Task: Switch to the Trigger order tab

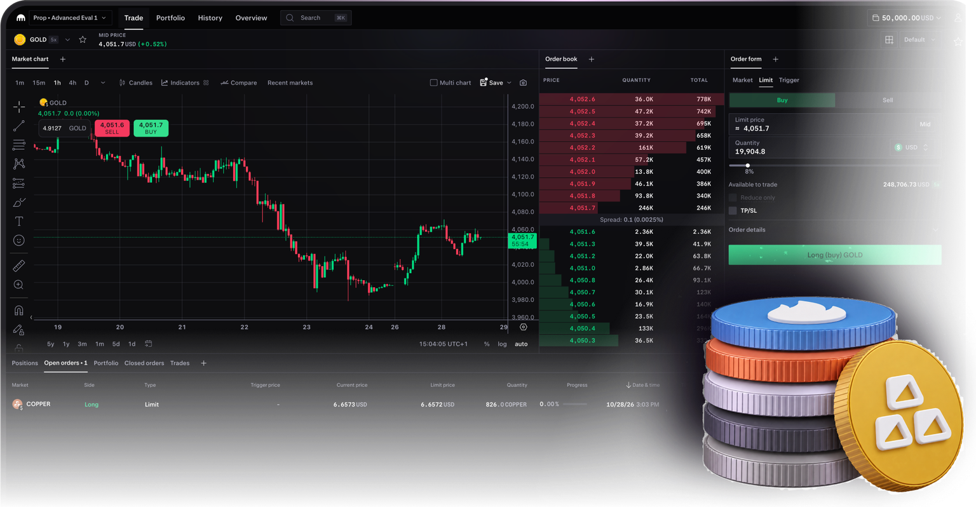Action: click(x=789, y=80)
